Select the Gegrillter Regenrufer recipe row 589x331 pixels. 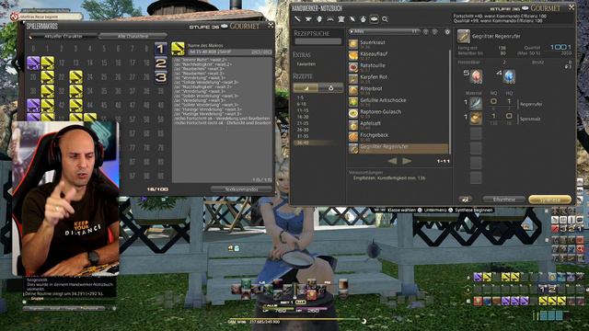[398, 148]
